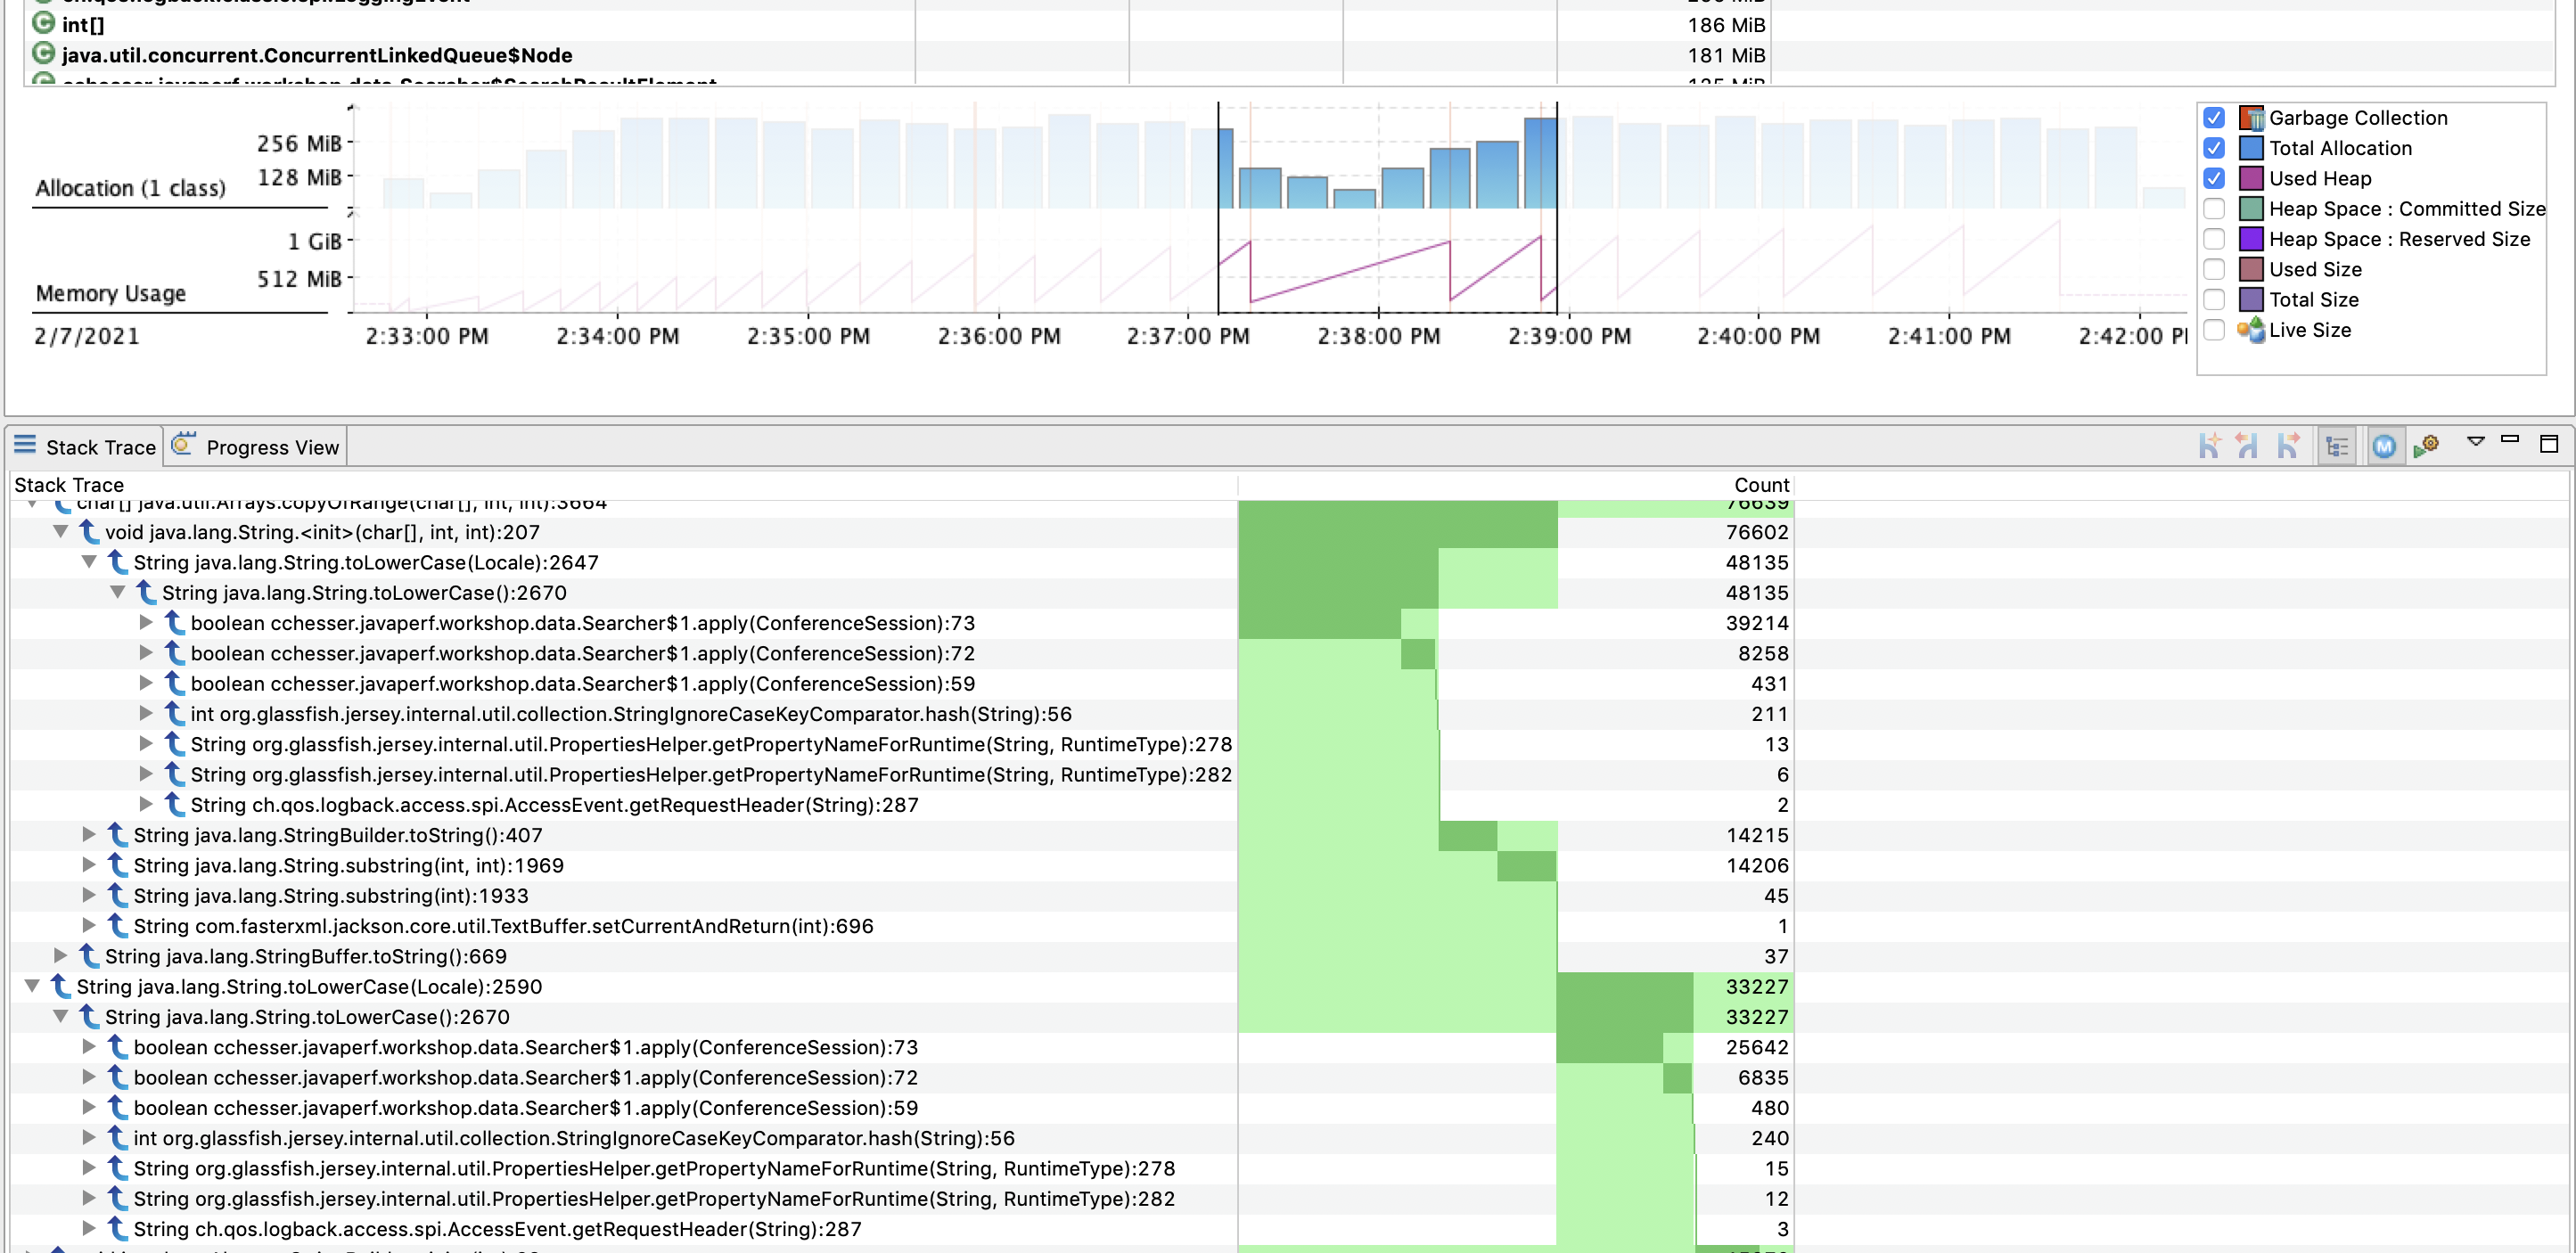Click the Progress View tab icon

click(183, 445)
